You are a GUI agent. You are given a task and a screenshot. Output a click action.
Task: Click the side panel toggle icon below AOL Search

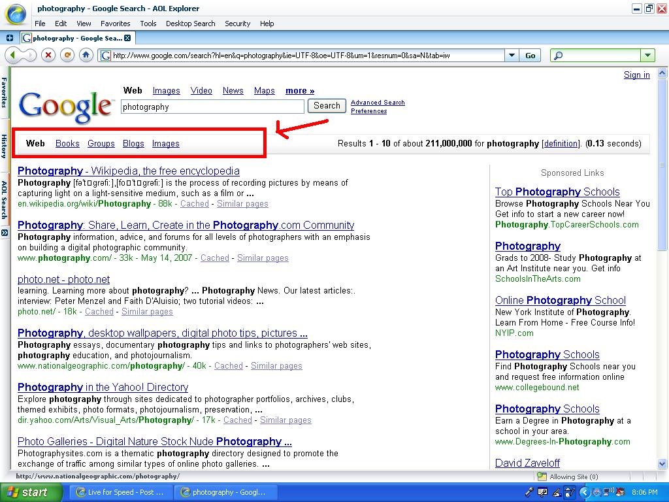coord(5,233)
